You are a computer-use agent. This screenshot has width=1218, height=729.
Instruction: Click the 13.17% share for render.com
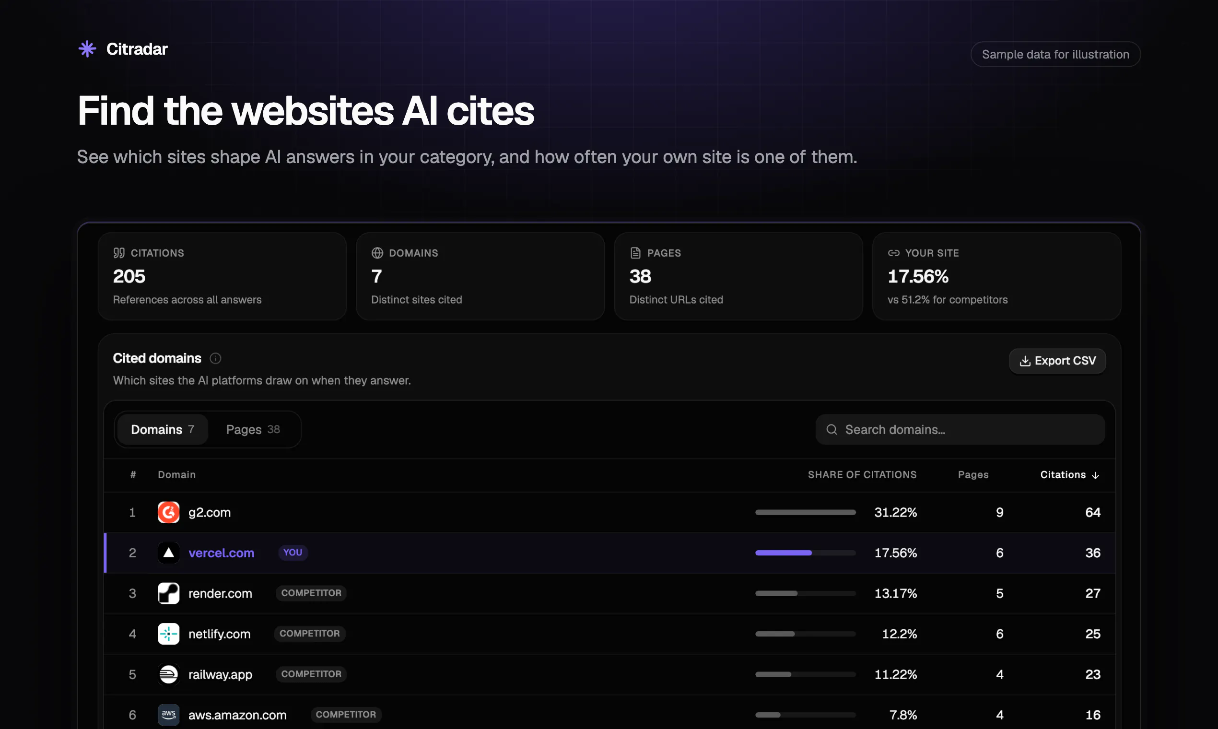[x=896, y=593]
